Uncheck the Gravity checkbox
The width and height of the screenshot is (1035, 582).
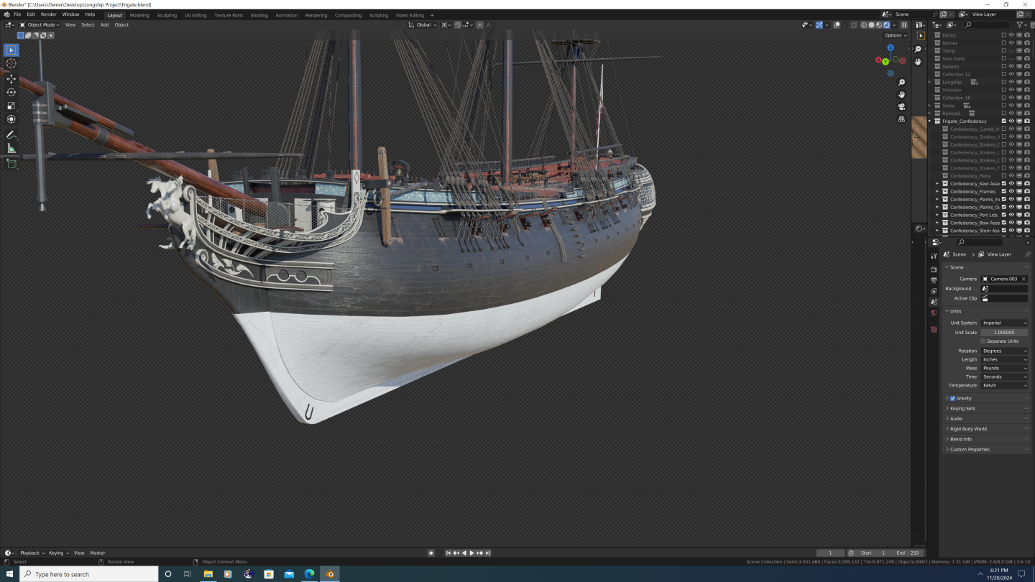point(952,398)
